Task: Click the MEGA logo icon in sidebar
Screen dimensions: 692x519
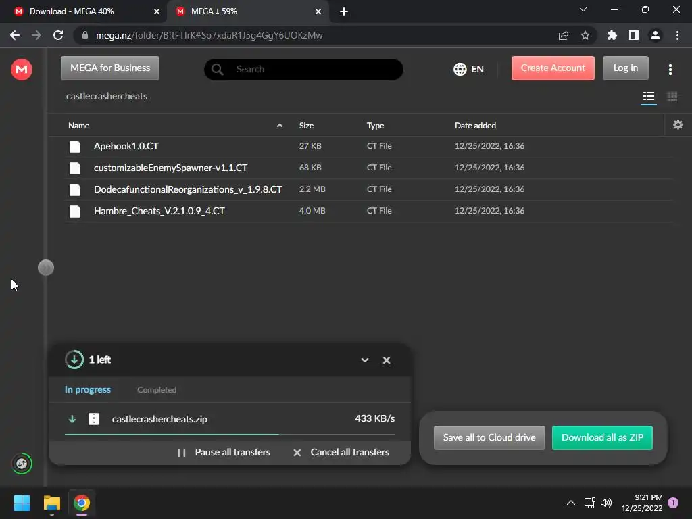Action: coord(21,70)
